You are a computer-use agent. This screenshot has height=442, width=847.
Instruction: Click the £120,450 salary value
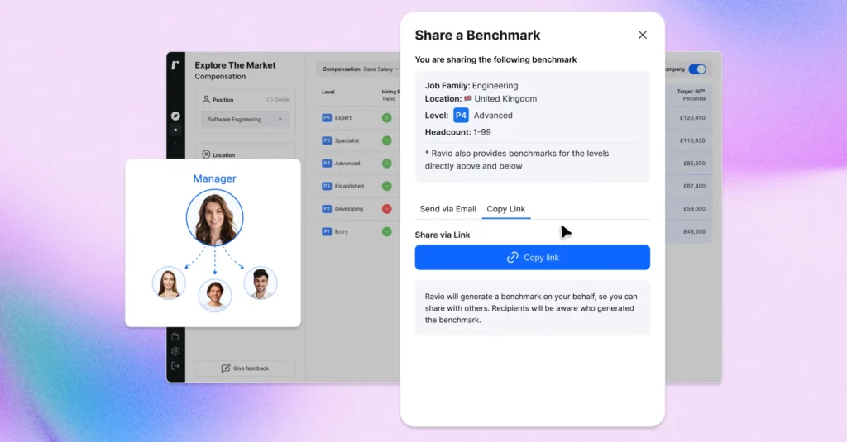point(692,117)
